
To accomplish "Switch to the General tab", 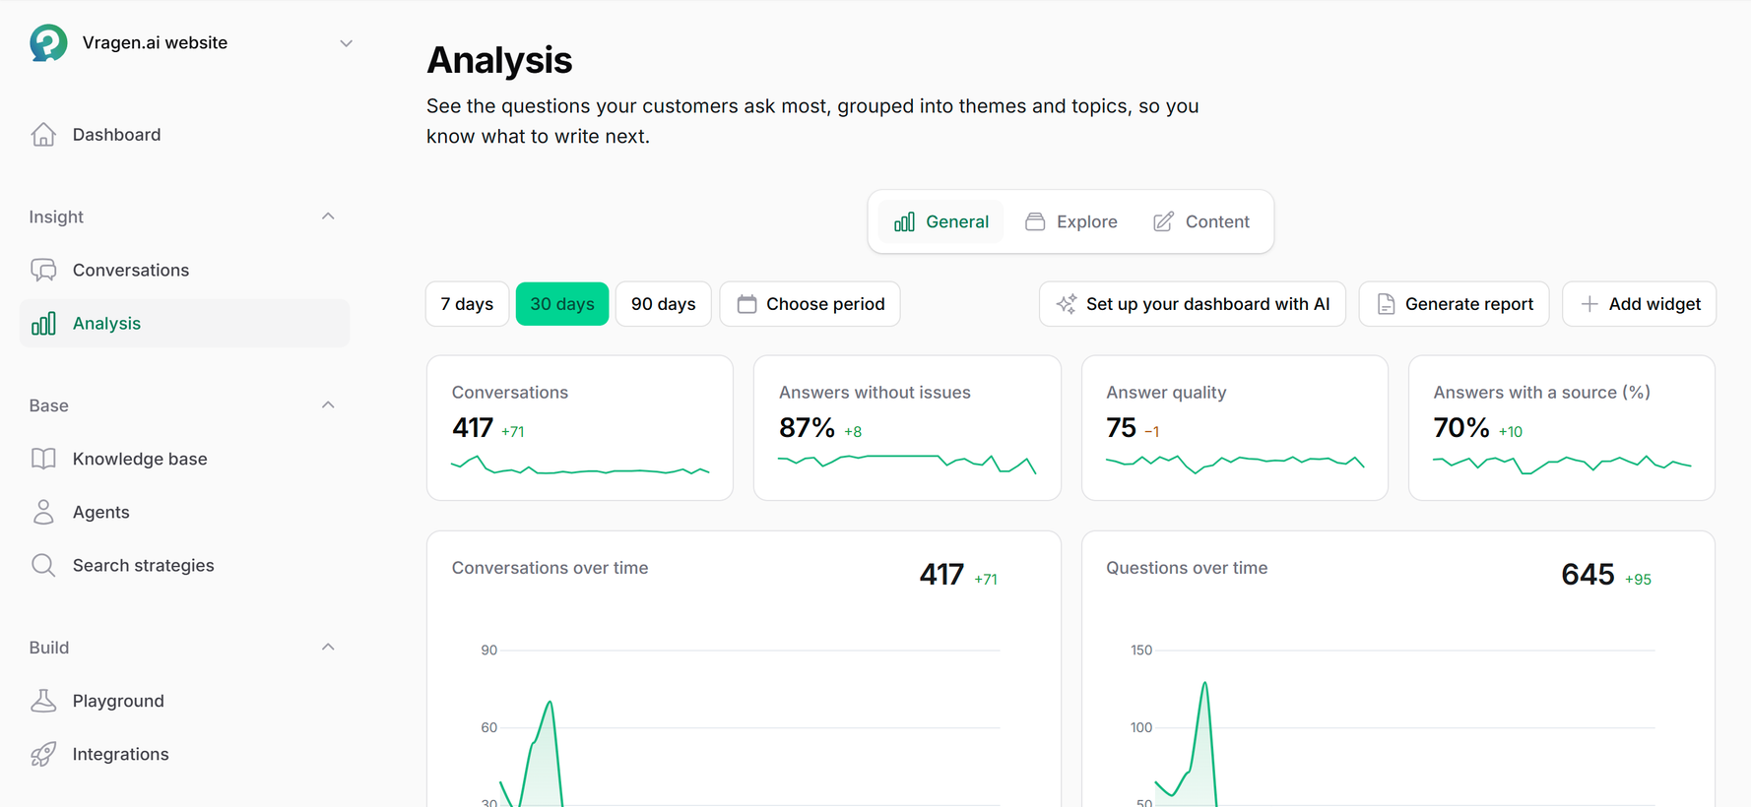I will pos(941,221).
